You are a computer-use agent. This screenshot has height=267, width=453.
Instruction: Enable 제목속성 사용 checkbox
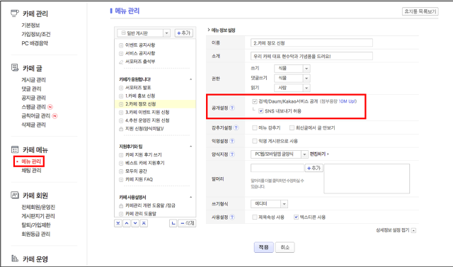click(x=255, y=217)
